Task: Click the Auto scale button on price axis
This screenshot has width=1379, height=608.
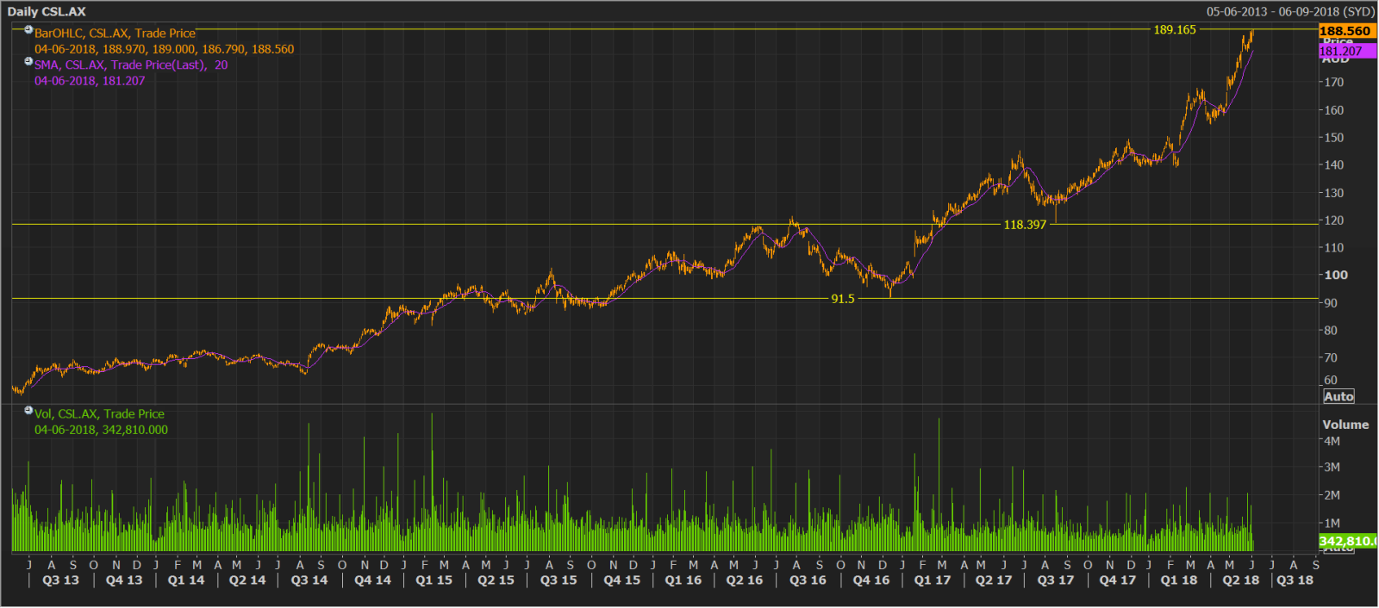Action: click(1338, 396)
